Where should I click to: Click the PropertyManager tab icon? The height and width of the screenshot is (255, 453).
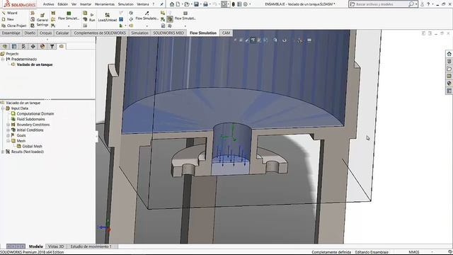point(14,46)
